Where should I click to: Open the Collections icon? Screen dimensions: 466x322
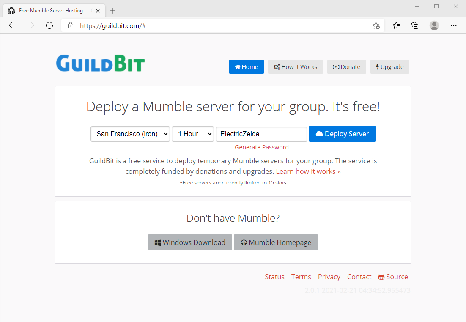coord(415,25)
